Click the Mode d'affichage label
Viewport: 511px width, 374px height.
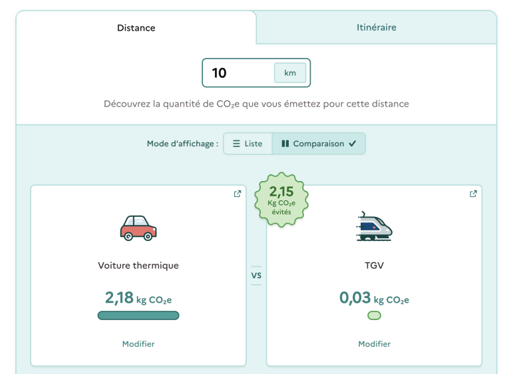(182, 144)
